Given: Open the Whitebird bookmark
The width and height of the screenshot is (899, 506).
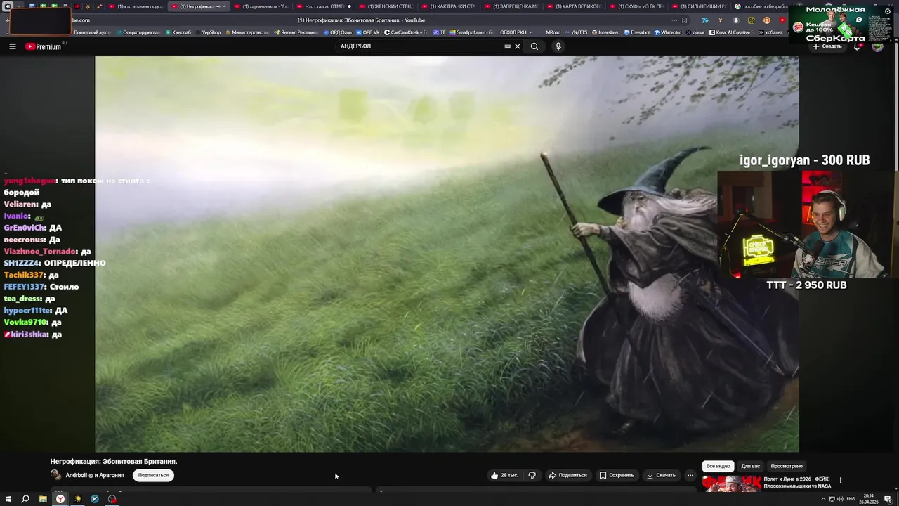Looking at the screenshot, I should [667, 32].
